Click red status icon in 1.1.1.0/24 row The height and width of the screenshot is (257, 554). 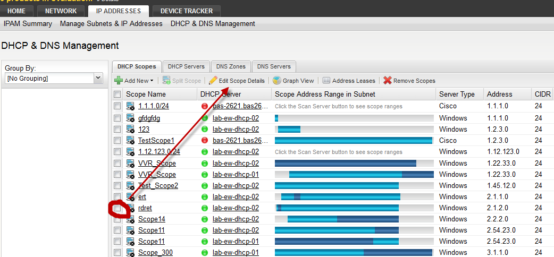click(x=205, y=106)
